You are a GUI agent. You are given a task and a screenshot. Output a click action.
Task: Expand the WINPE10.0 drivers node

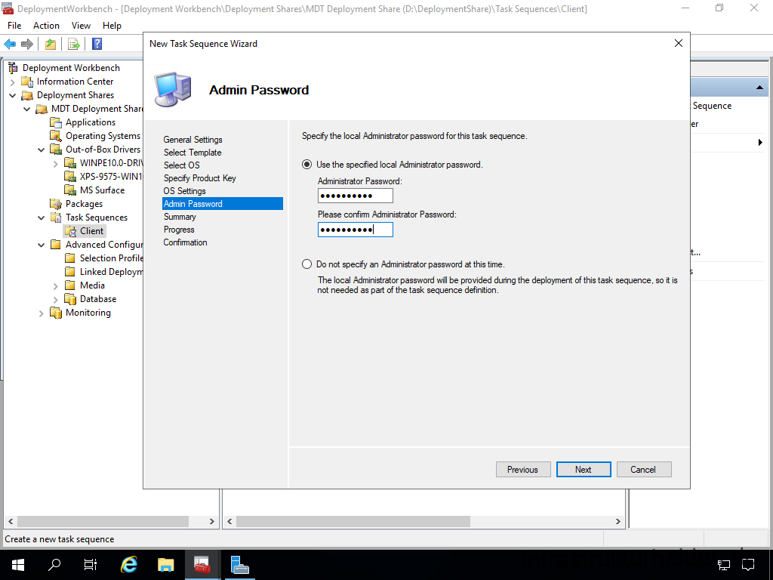coord(56,163)
